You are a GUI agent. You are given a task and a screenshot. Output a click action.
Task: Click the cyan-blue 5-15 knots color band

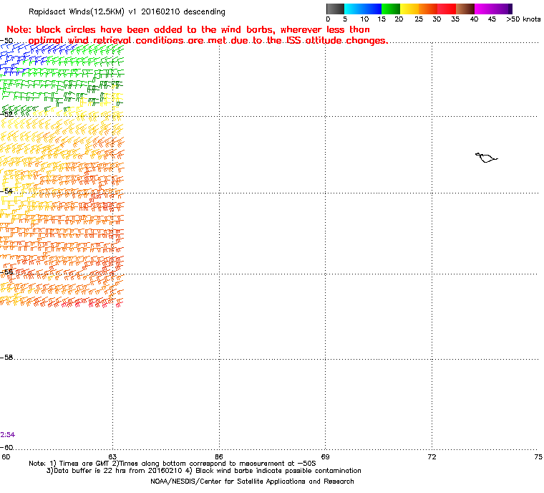click(363, 9)
